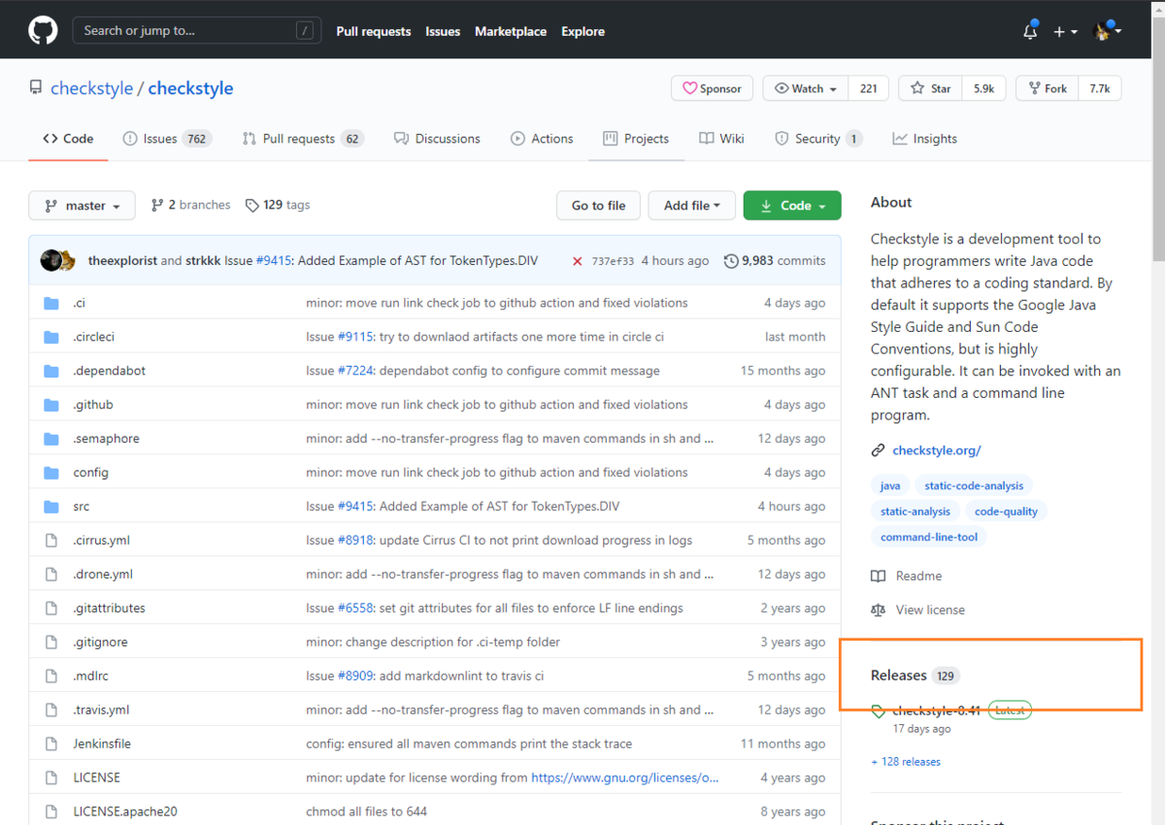The height and width of the screenshot is (825, 1165).
Task: Click the GitHub logo icon
Action: click(x=43, y=31)
